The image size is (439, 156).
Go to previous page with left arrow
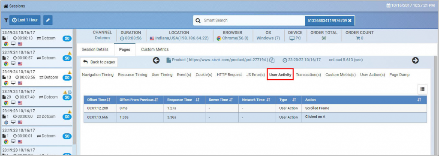(156, 60)
